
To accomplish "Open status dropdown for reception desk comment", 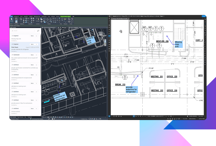I will pyautogui.click(x=34, y=75).
